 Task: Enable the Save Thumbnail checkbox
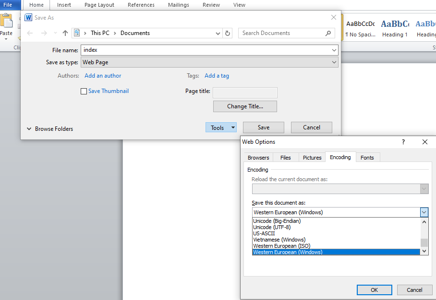[84, 91]
